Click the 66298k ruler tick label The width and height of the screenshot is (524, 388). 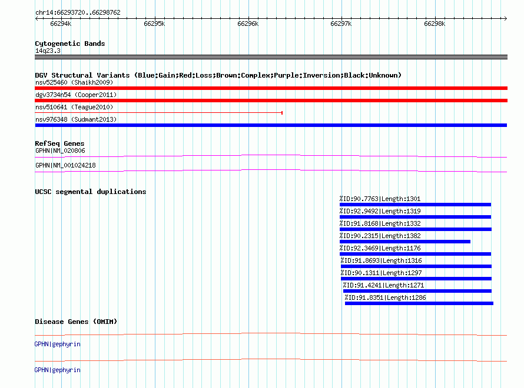[434, 24]
